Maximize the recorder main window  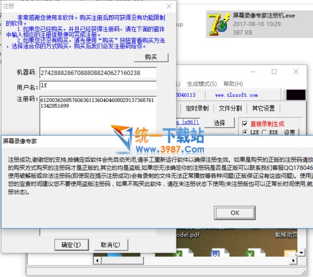pos(274,72)
